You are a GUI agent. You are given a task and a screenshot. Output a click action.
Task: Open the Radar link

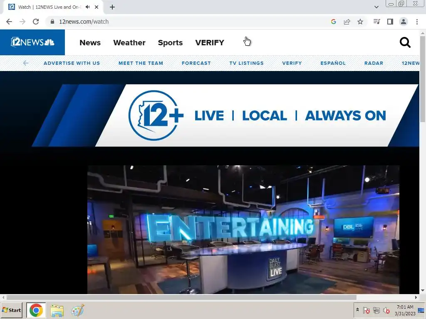pyautogui.click(x=374, y=63)
